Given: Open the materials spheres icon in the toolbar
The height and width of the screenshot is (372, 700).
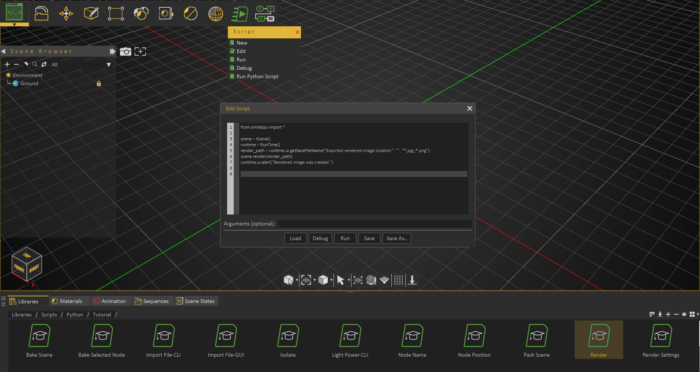Looking at the screenshot, I should tap(141, 14).
